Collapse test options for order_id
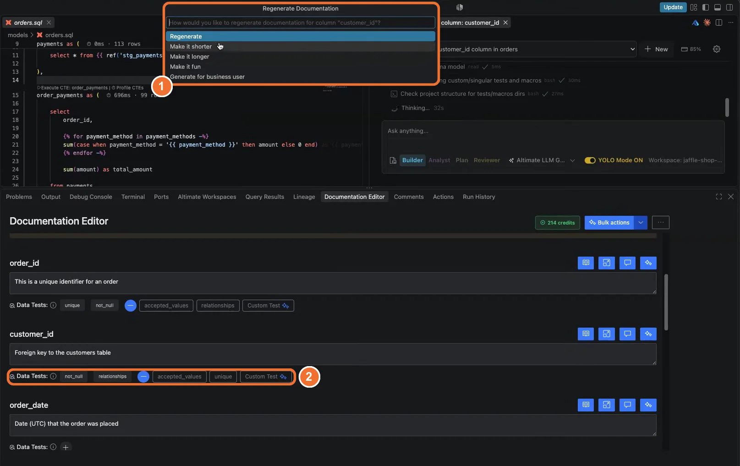740x466 pixels. [131, 306]
